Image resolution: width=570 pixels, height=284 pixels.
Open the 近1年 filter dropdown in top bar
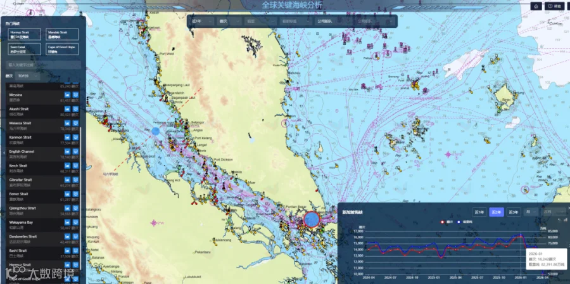click(x=202, y=22)
